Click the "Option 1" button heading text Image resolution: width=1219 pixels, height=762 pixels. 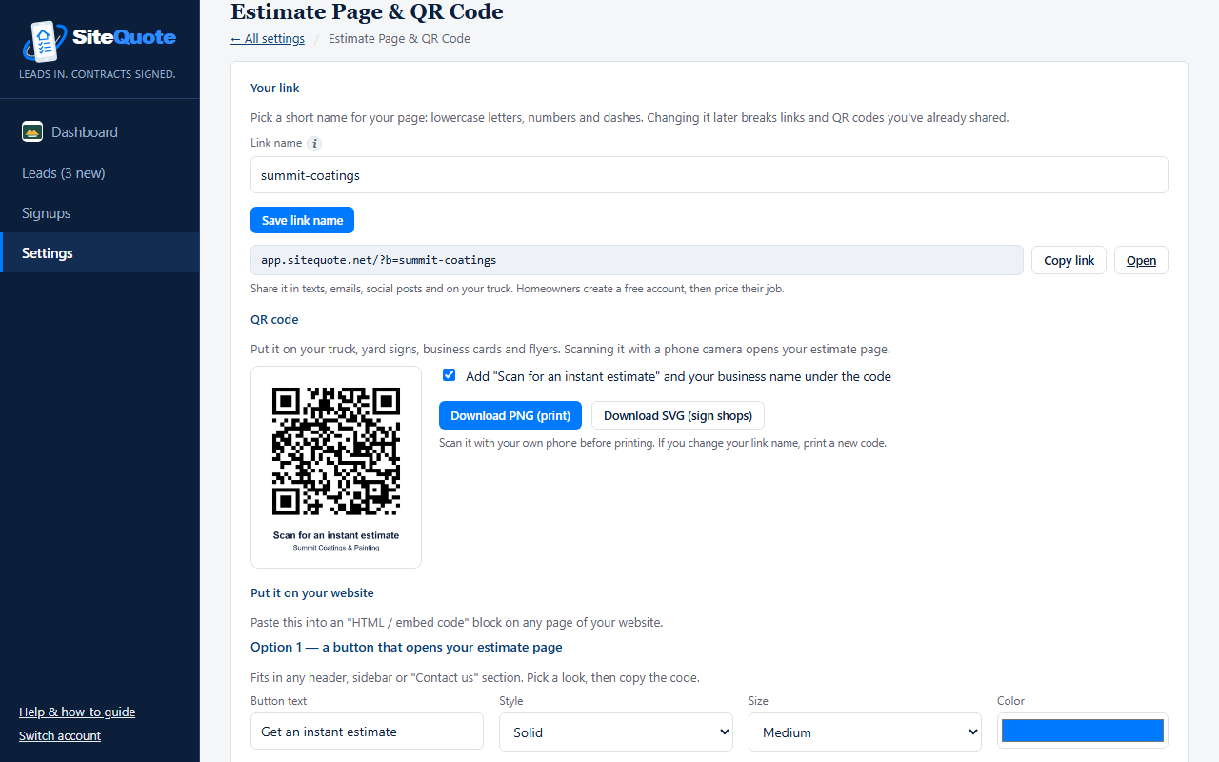coord(407,647)
